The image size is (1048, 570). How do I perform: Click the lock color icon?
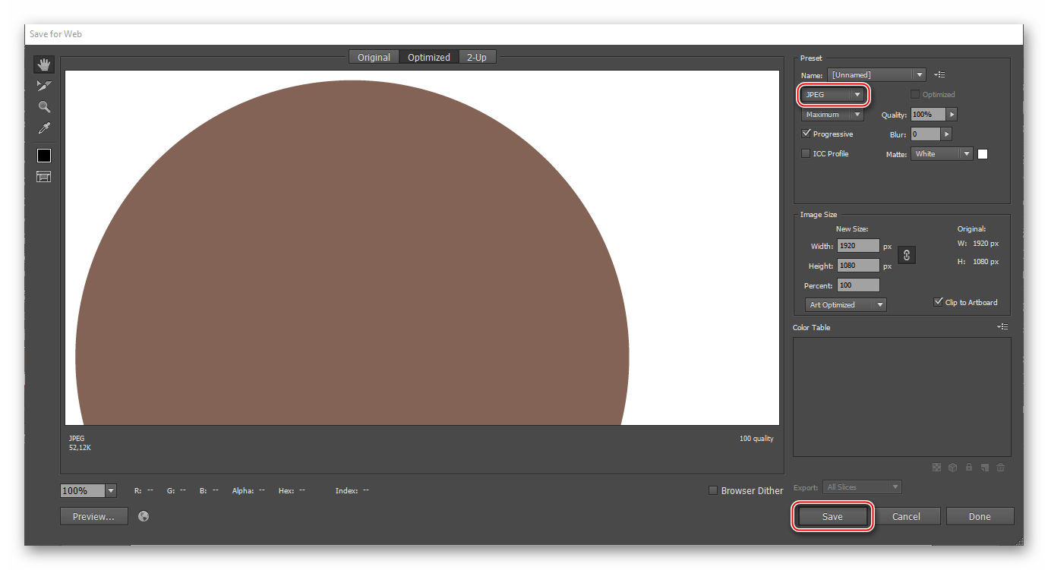point(969,468)
